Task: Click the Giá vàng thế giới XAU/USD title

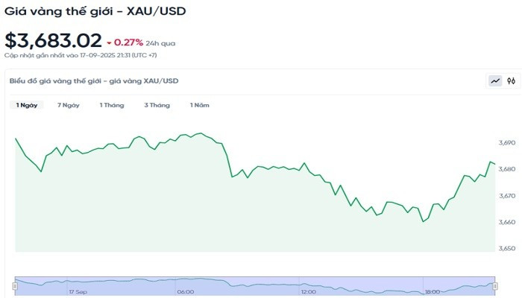Action: click(x=95, y=12)
